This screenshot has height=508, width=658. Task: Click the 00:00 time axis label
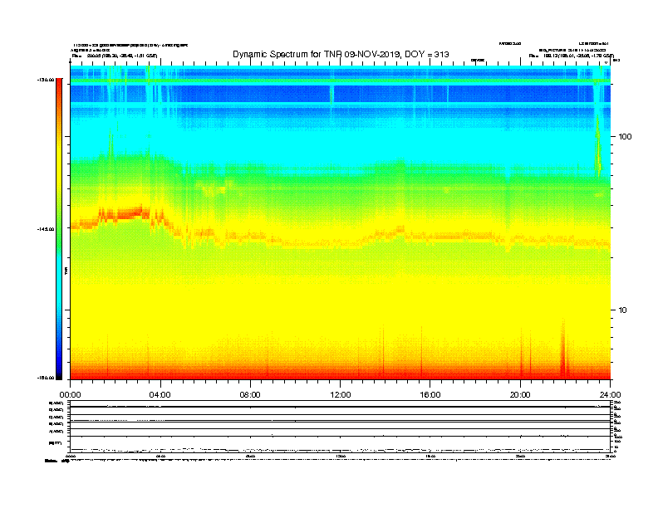click(70, 394)
